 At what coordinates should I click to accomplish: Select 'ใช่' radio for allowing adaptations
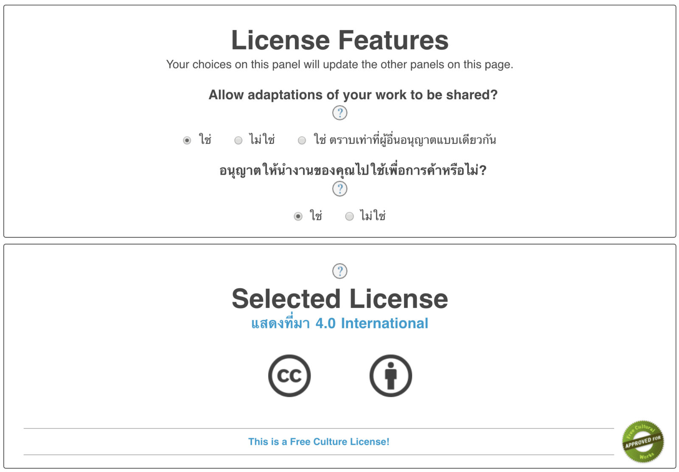[x=187, y=140]
